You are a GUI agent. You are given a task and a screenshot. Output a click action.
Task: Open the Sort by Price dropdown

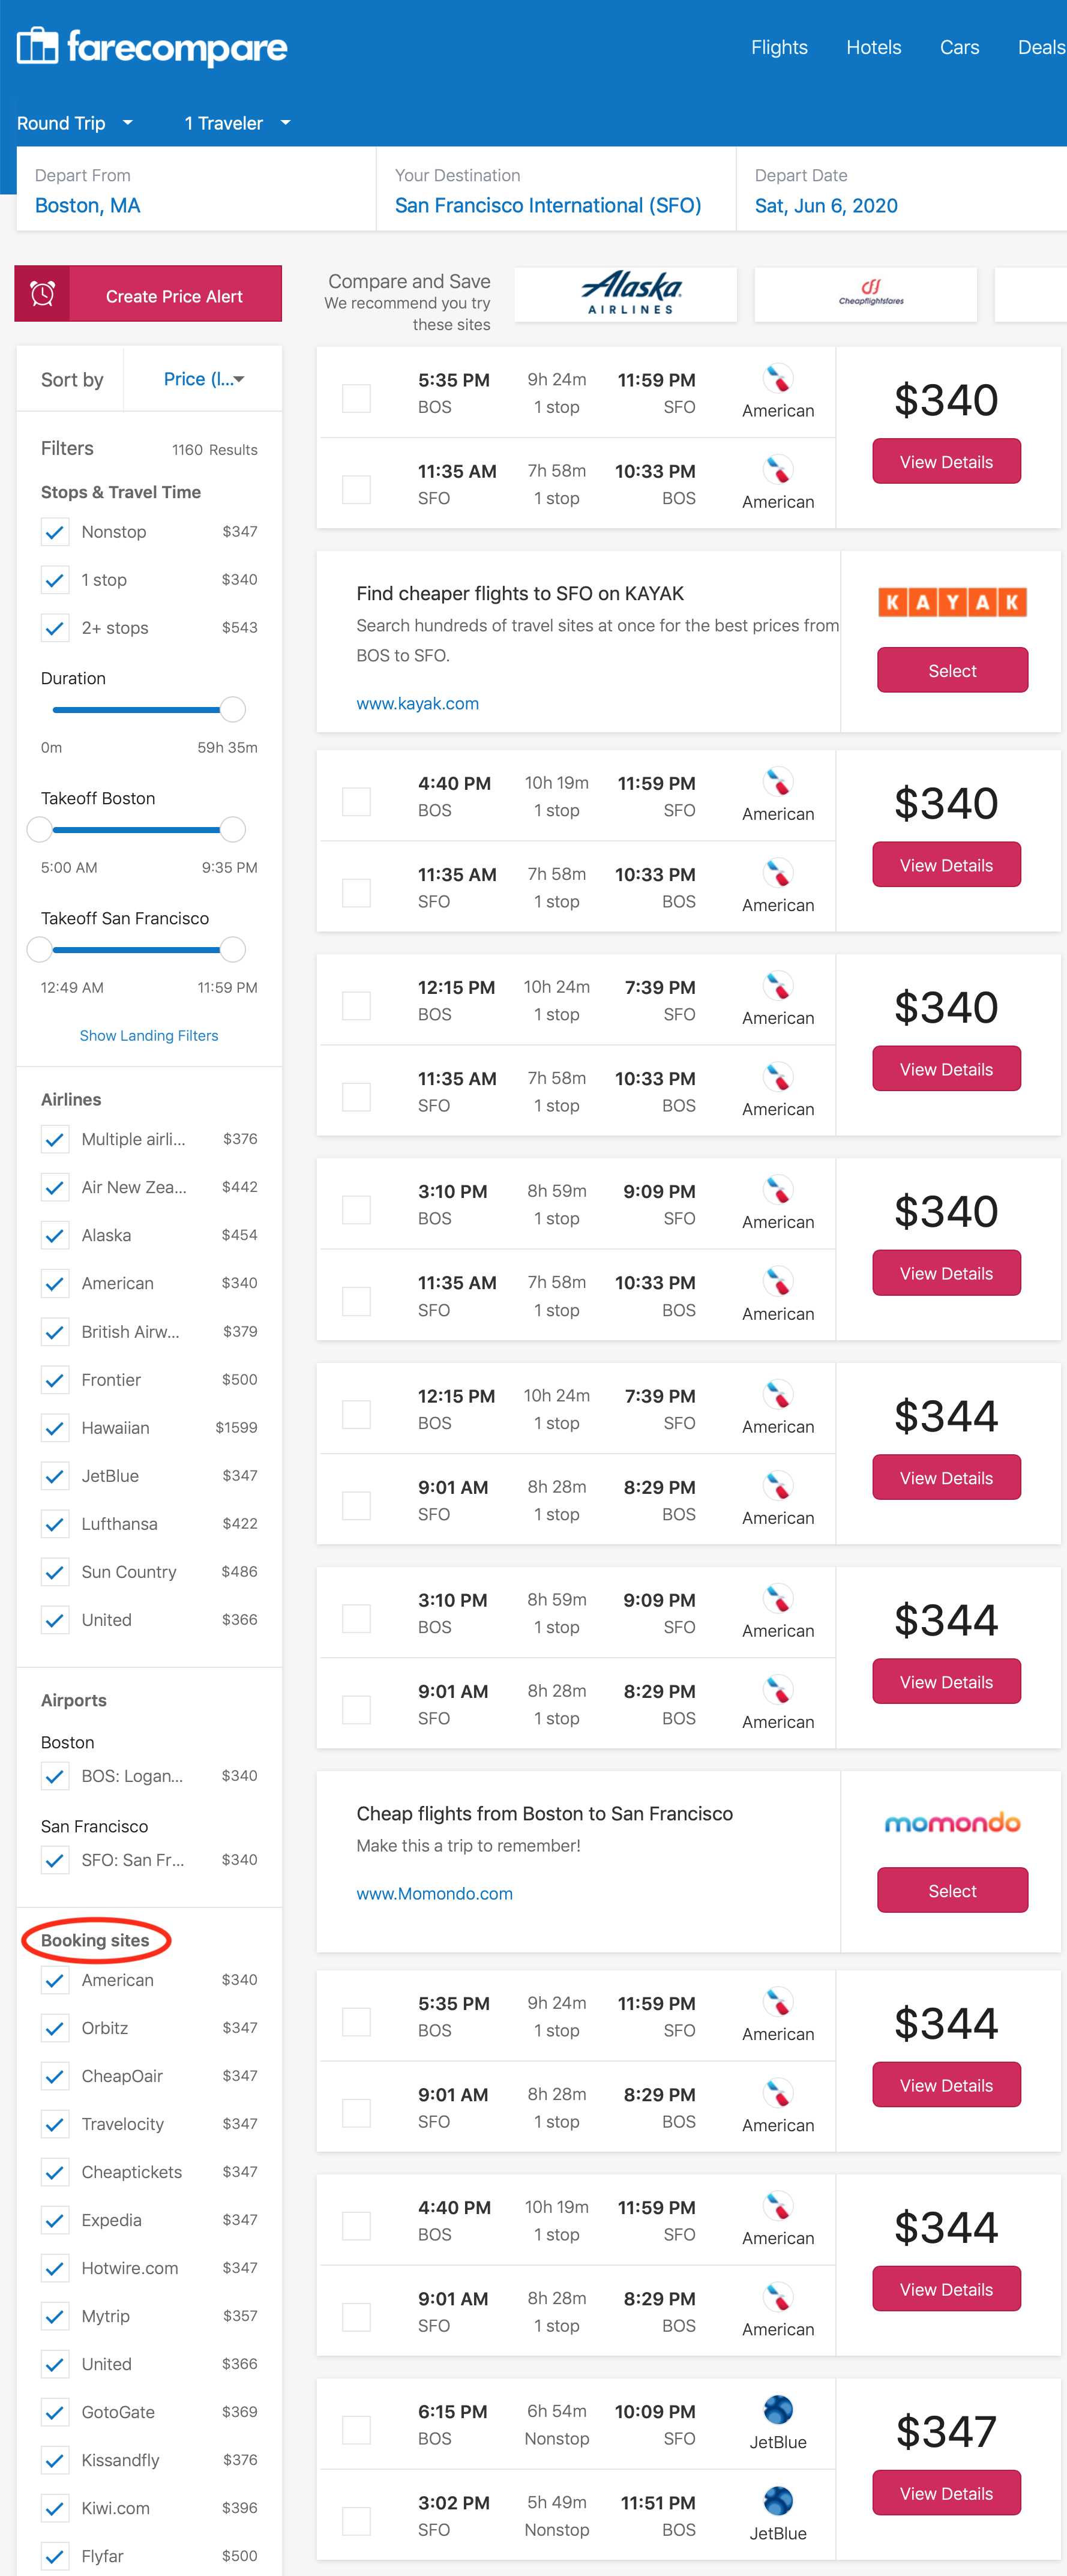pyautogui.click(x=203, y=379)
